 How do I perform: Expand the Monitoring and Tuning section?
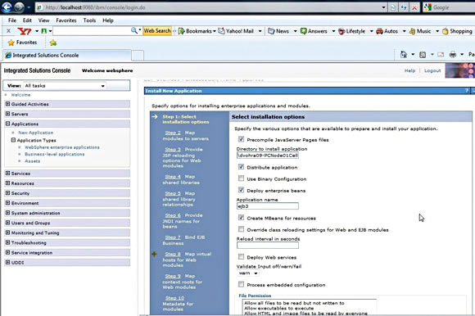8,232
